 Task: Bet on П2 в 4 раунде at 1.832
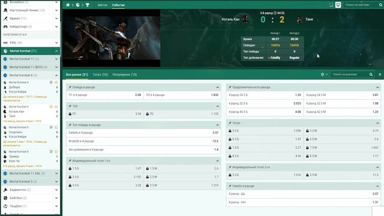182,95
